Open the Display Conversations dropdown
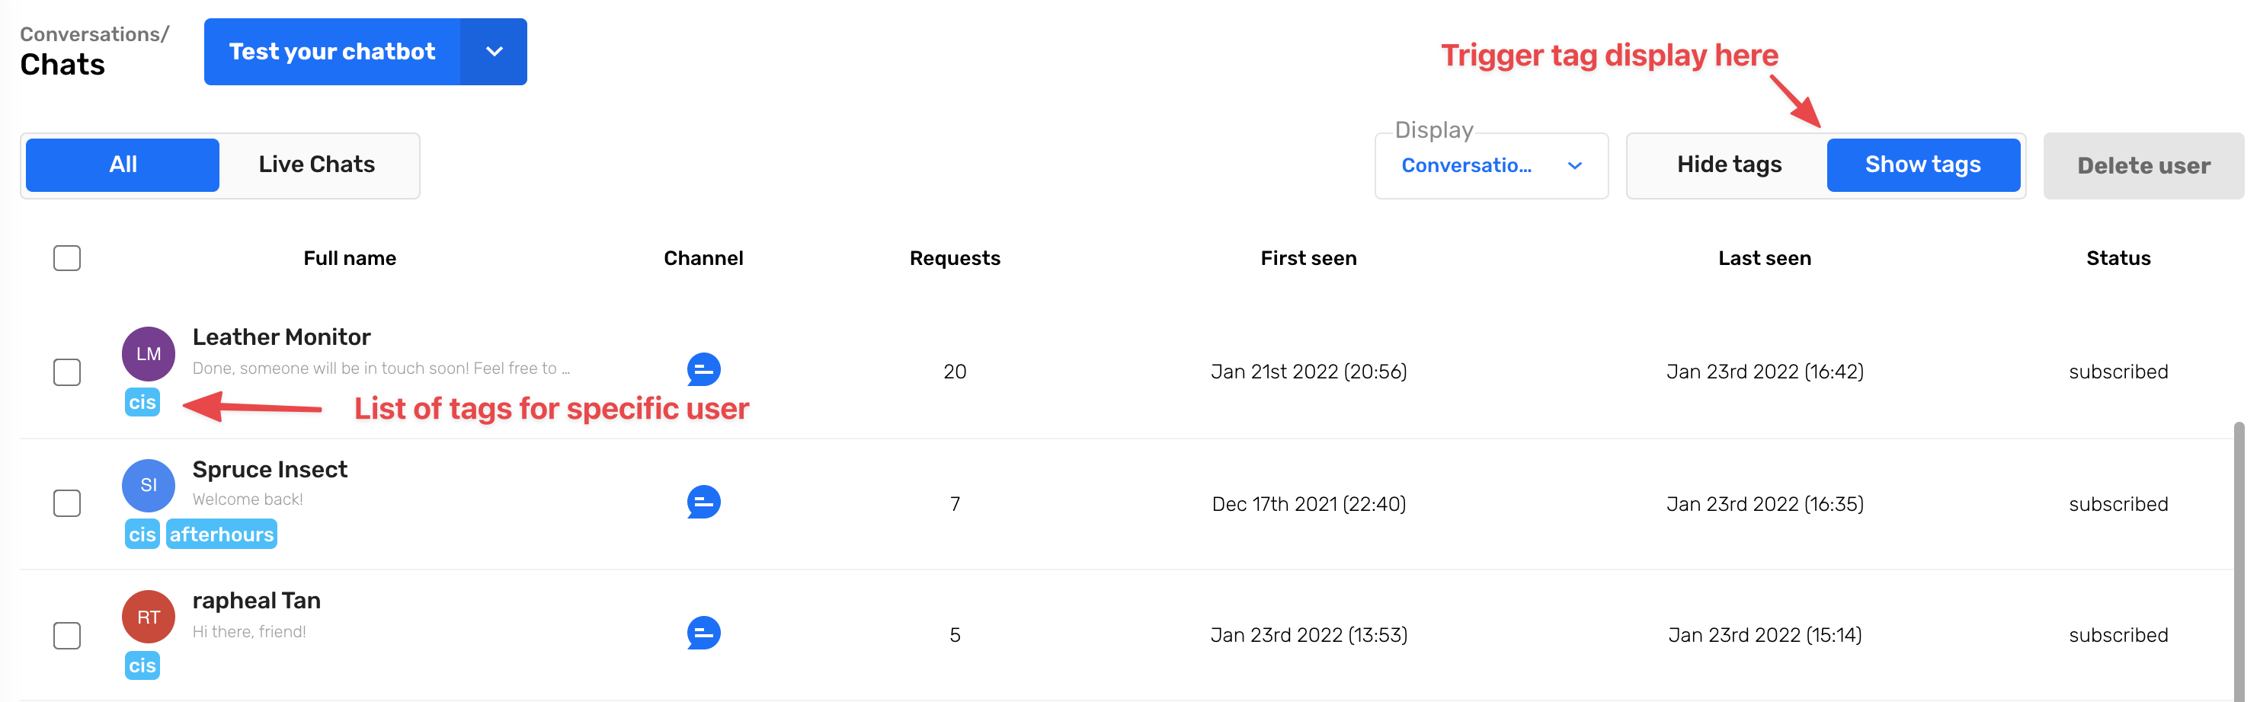Image resolution: width=2260 pixels, height=702 pixels. click(x=1491, y=166)
